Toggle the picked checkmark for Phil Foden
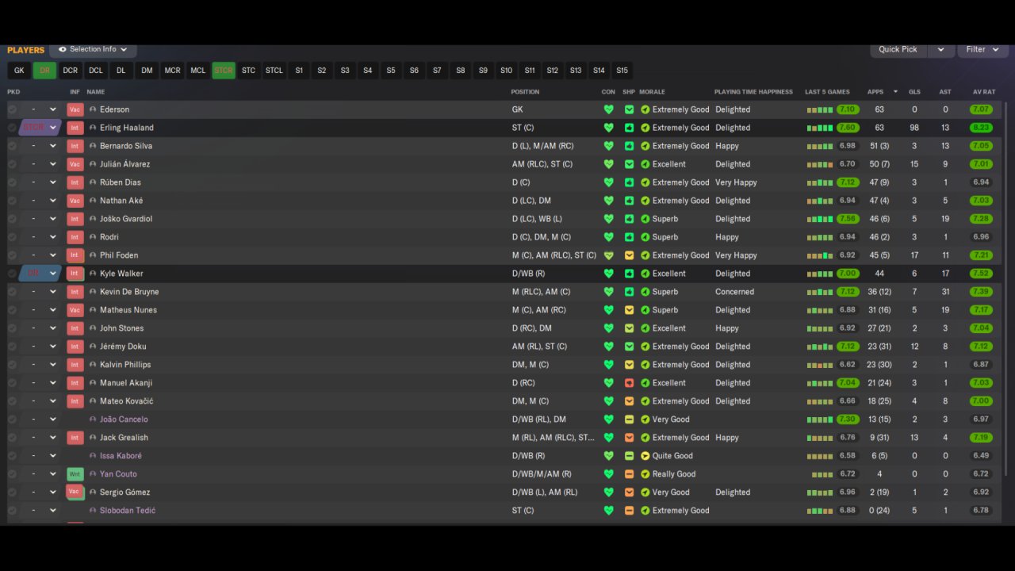 tap(12, 255)
